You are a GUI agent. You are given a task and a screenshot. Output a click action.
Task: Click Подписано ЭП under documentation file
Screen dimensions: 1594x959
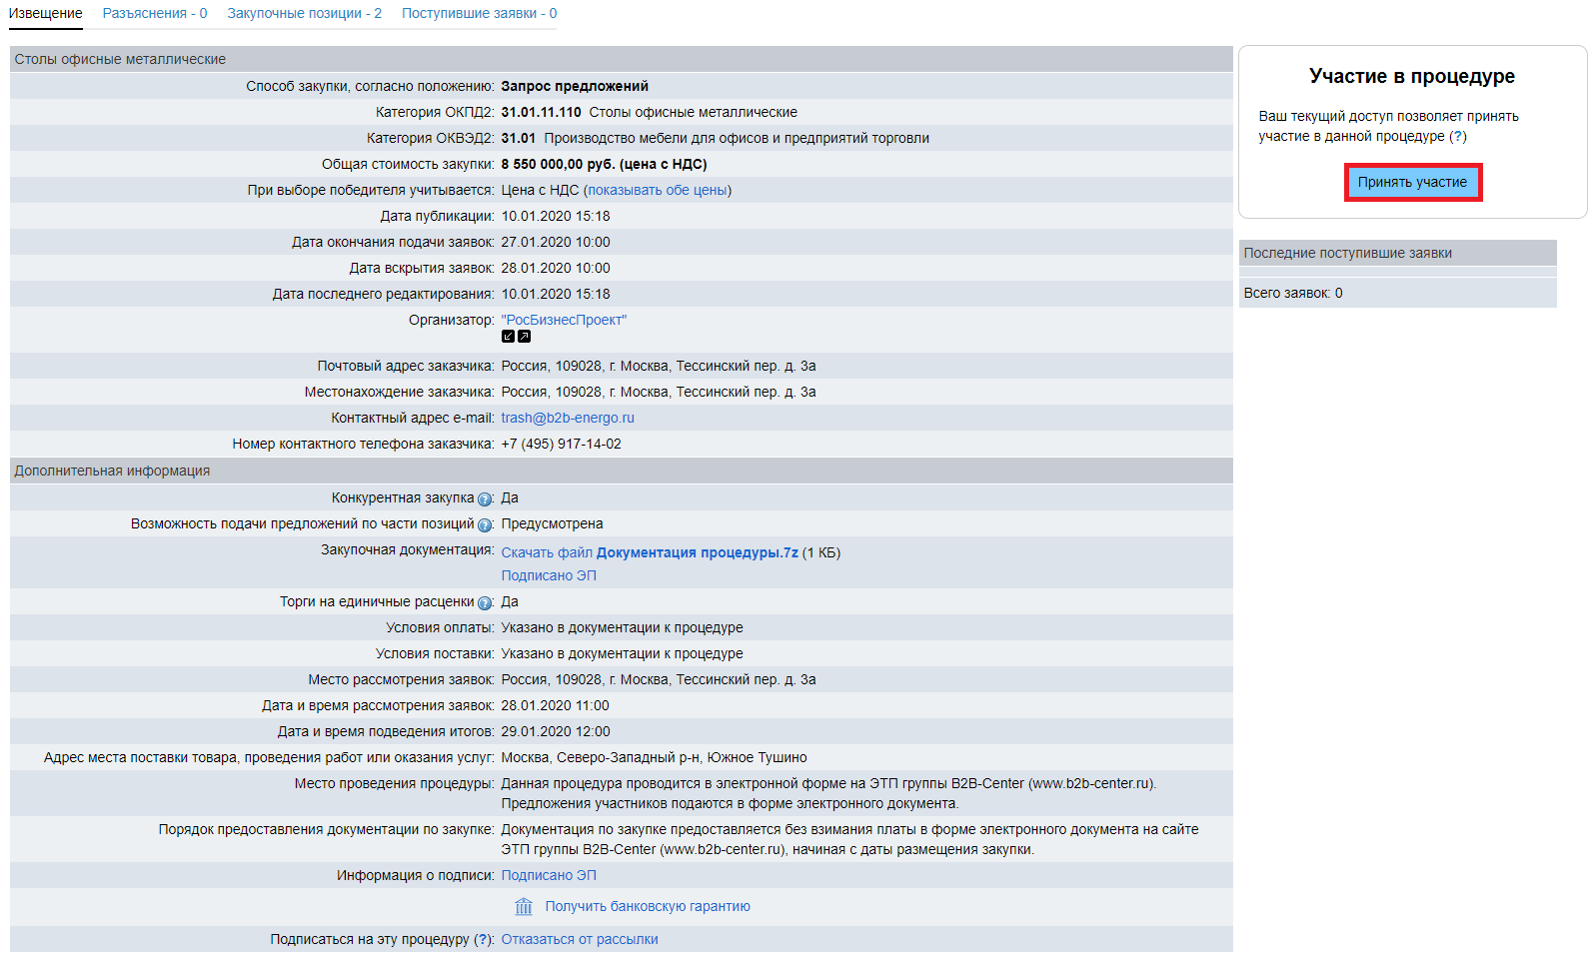[549, 576]
